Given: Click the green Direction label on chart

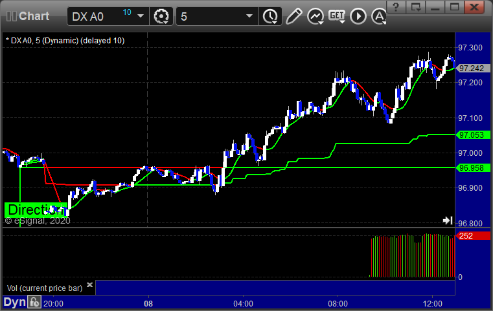Looking at the screenshot, I should [x=36, y=210].
